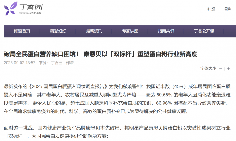Click the www.dxy.cn text under logo
The image size is (236, 141).
(x=30, y=13)
